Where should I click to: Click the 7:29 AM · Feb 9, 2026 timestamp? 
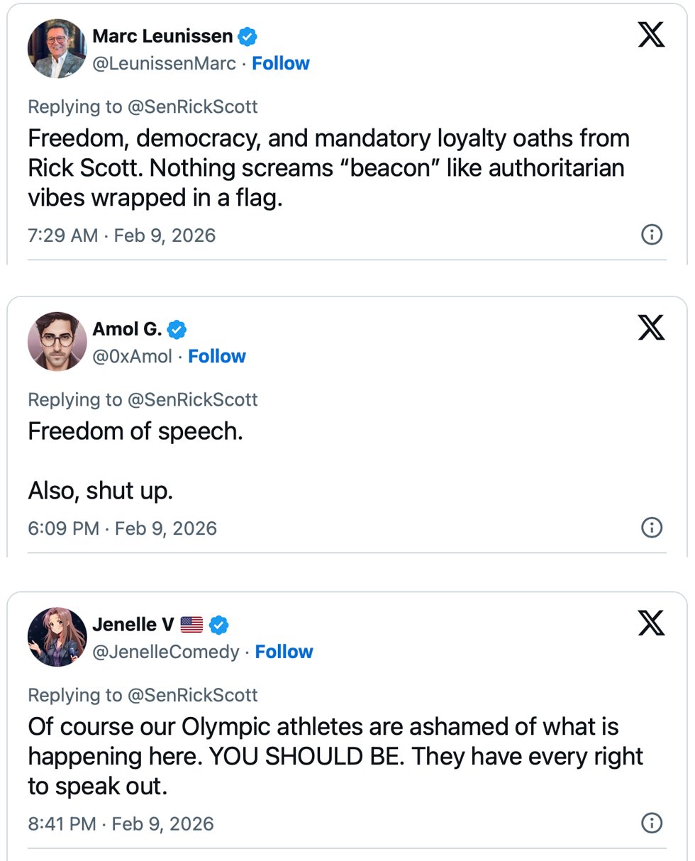[x=121, y=235]
